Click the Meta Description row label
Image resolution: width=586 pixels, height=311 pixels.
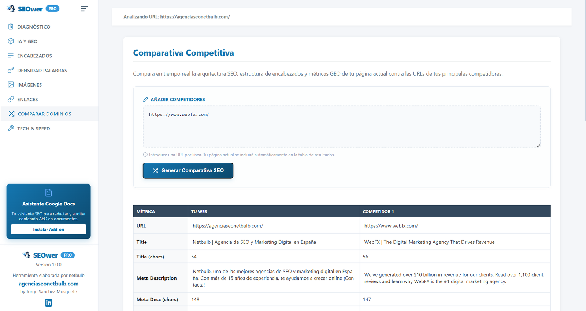pos(156,278)
